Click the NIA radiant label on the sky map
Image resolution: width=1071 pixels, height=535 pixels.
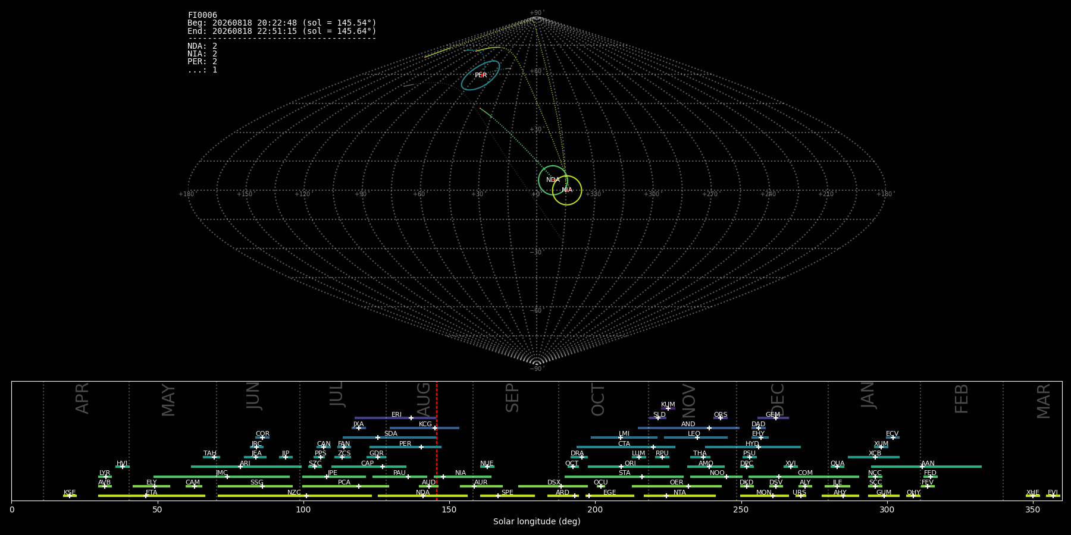(567, 190)
